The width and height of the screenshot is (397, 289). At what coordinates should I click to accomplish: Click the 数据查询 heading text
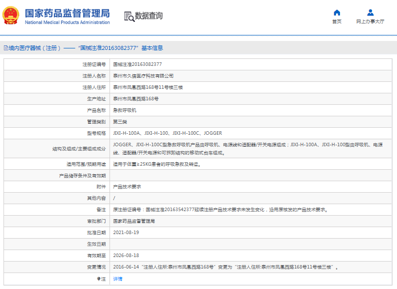148,16
